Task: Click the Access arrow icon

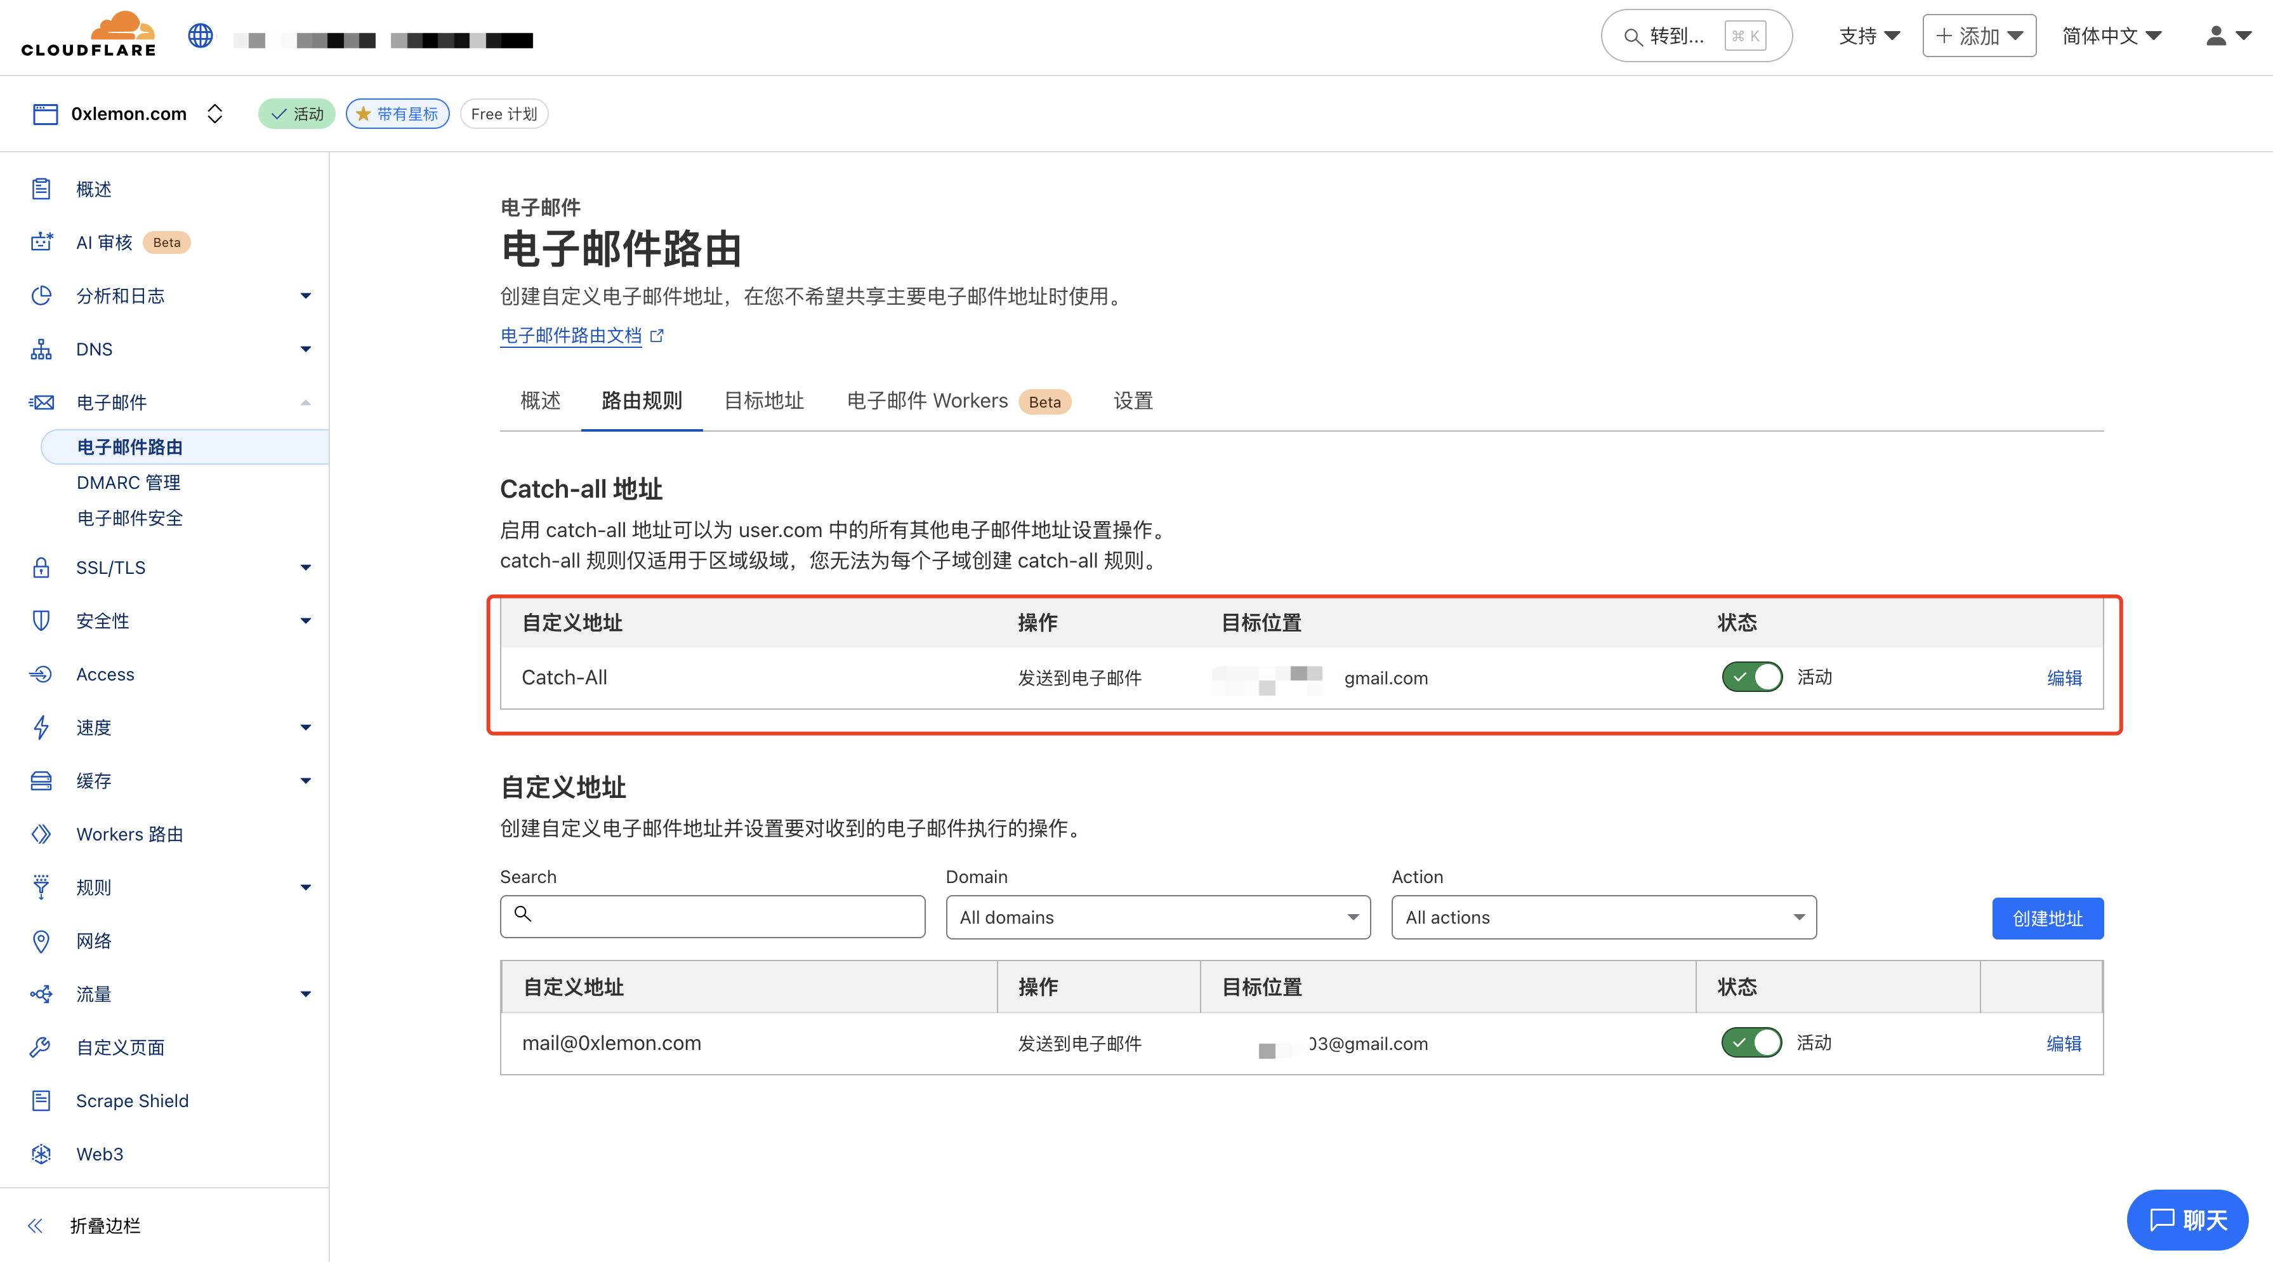Action: coord(41,674)
